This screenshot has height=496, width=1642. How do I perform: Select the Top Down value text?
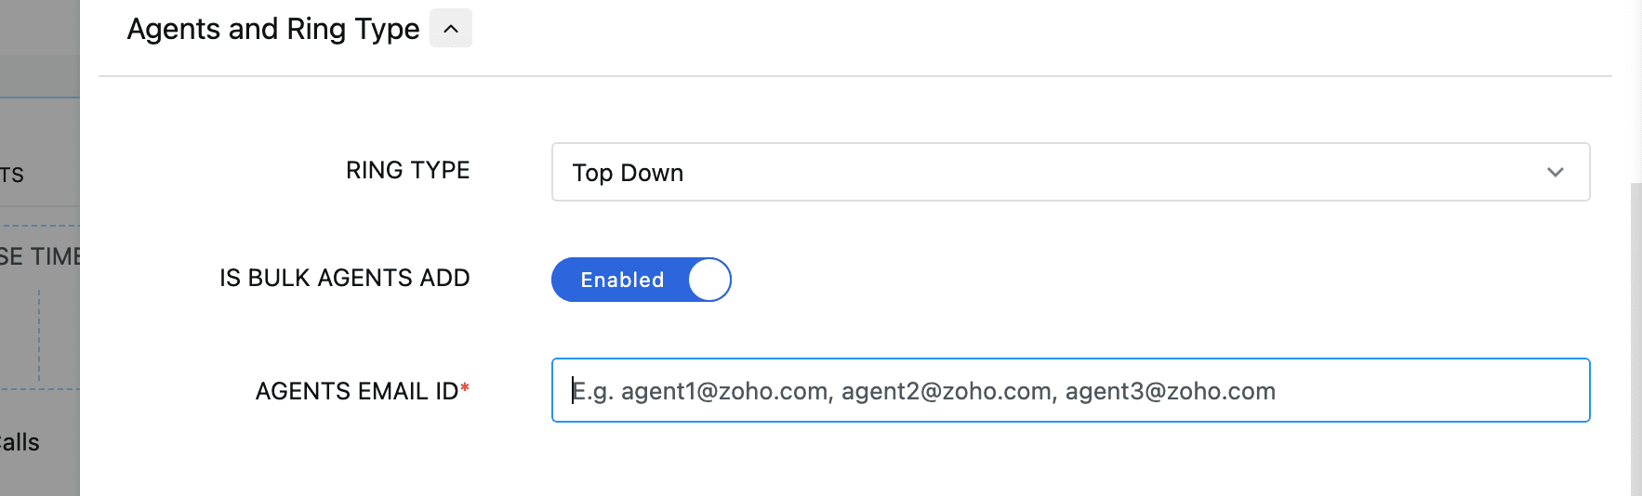[x=628, y=173]
